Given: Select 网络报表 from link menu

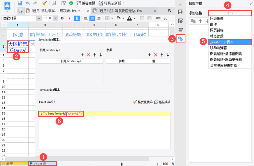Looking at the screenshot, I should tap(217, 19).
